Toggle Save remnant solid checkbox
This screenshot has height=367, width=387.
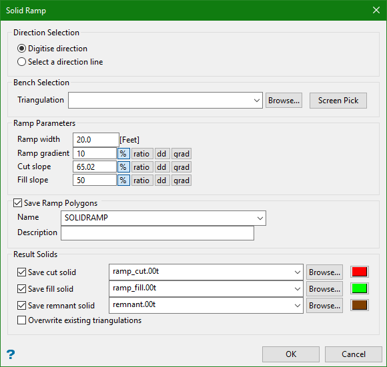tap(22, 306)
